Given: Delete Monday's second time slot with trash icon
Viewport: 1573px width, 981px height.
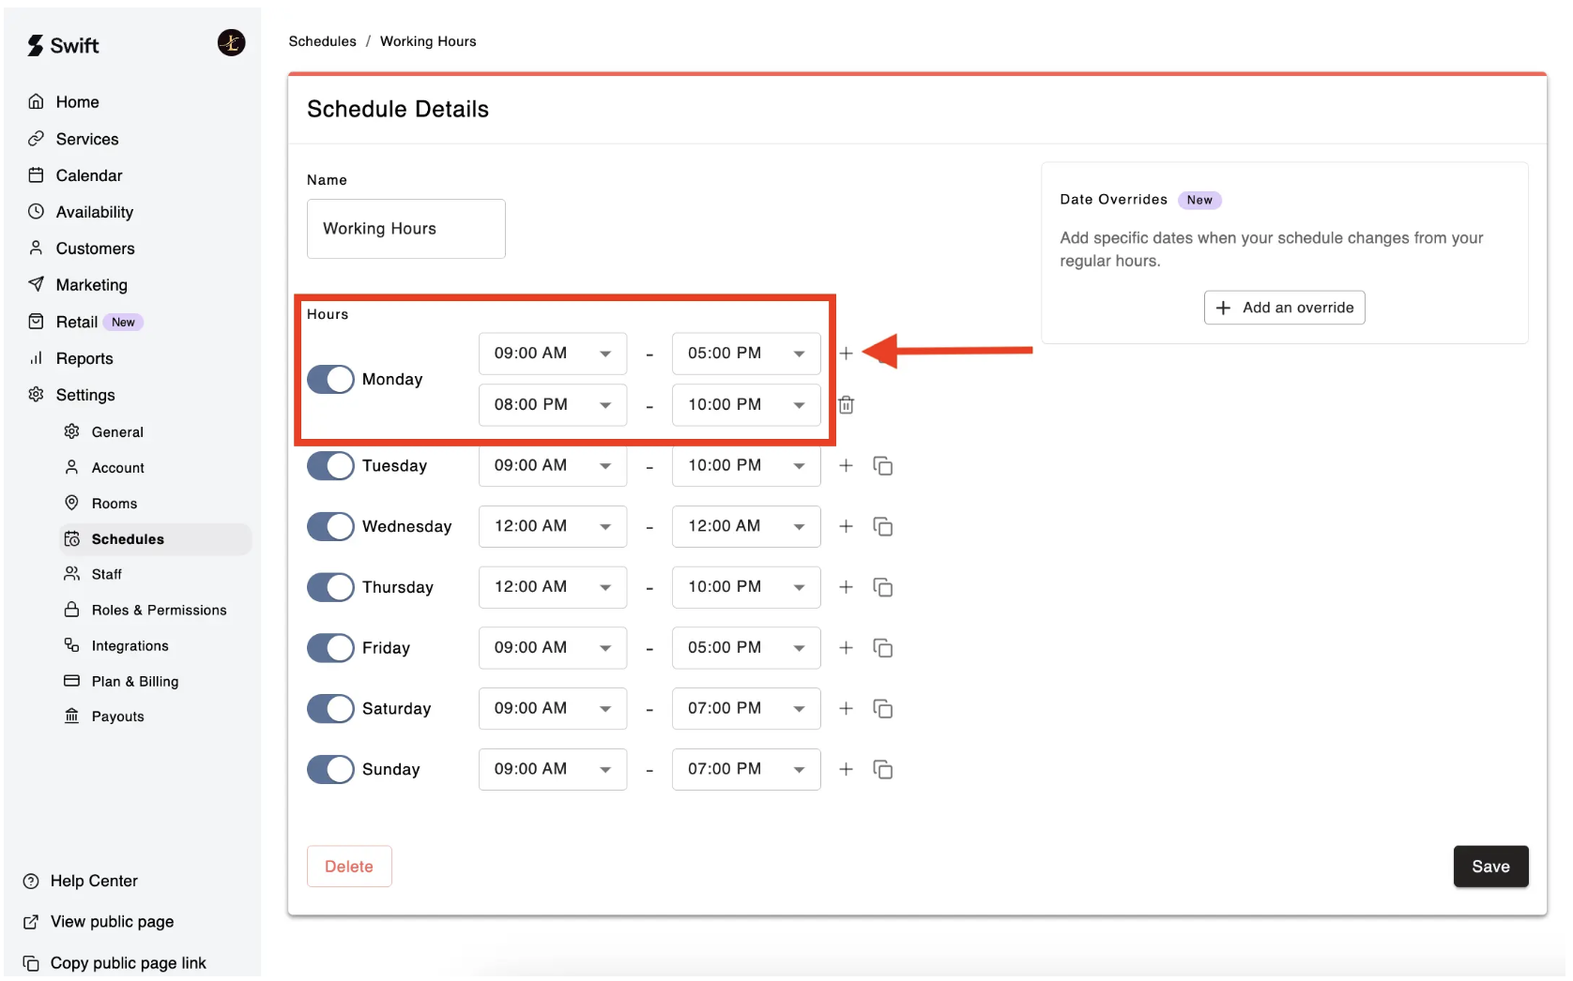Looking at the screenshot, I should [846, 405].
